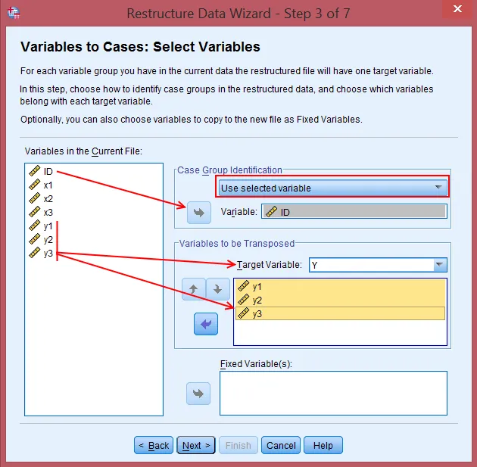Click the application icon in the title bar
Screen dimensions: 477x467
13,13
